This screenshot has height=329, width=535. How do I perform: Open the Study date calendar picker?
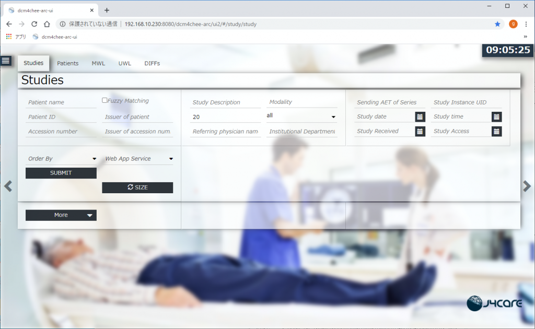[x=420, y=117]
